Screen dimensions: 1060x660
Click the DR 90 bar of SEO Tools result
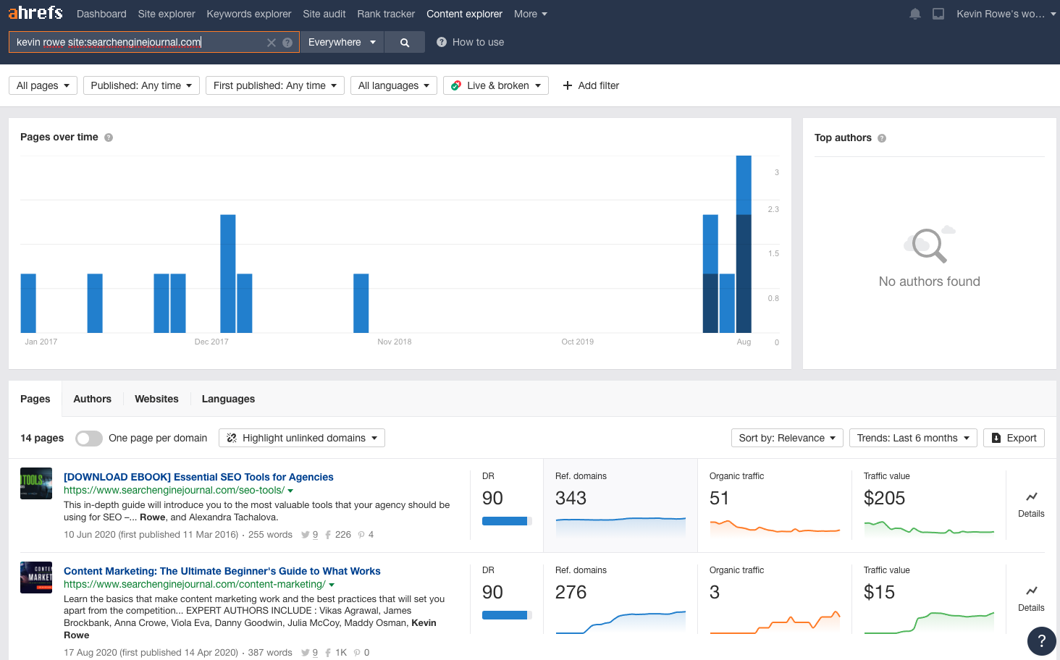pos(507,521)
